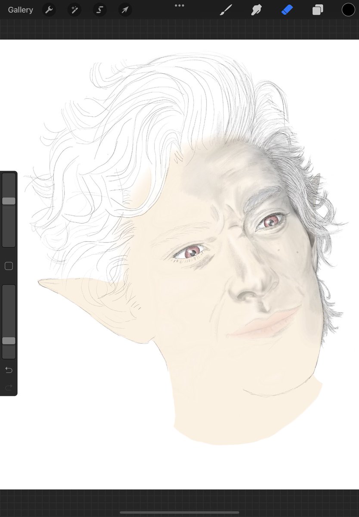This screenshot has width=359, height=517.
Task: Activate the Transform arrow tool
Action: [x=125, y=9]
